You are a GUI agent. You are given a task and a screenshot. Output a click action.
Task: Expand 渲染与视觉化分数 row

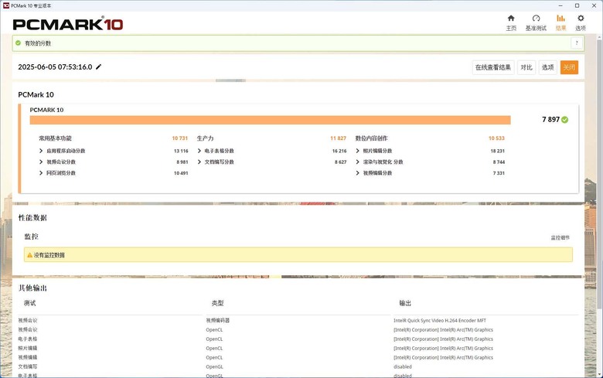click(357, 162)
